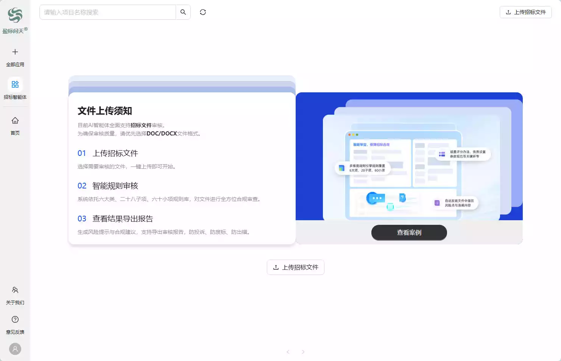Click the text about 六大类、二十八子项 rule library
The image size is (561, 361).
pos(170,199)
